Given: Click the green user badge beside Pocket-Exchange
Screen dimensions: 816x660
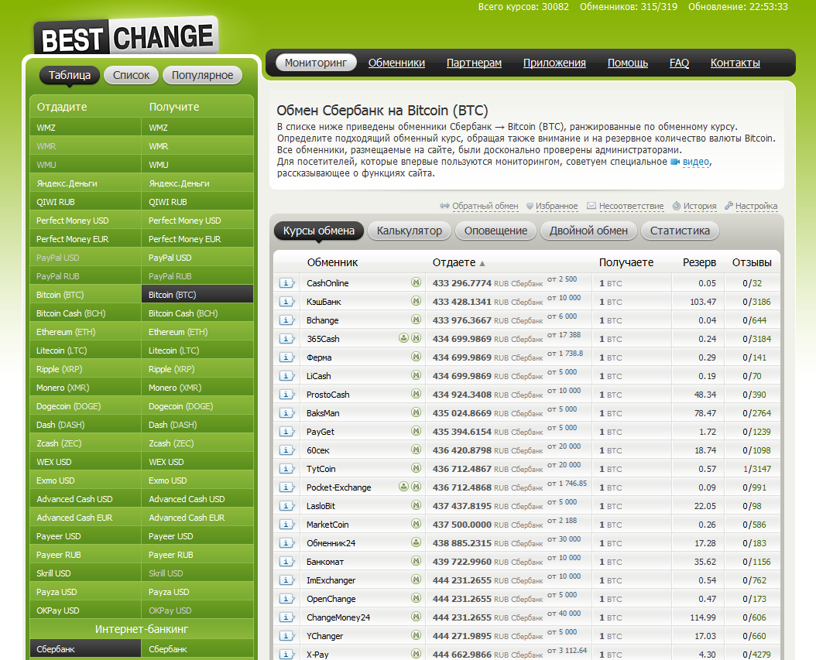Looking at the screenshot, I should 403,487.
